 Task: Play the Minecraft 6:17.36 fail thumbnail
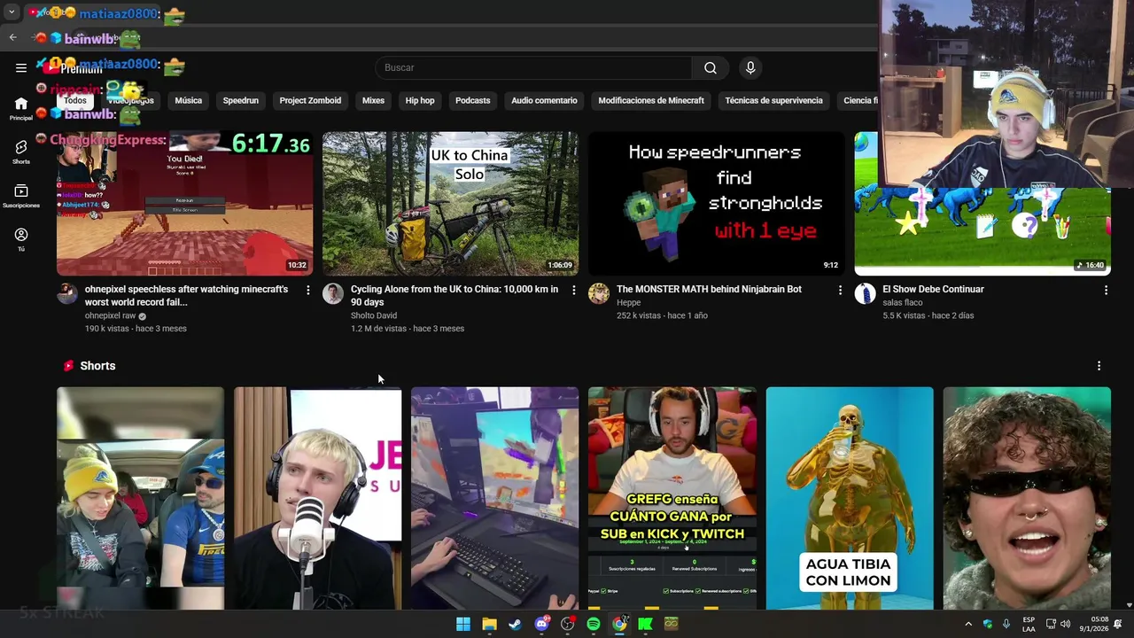pyautogui.click(x=184, y=204)
